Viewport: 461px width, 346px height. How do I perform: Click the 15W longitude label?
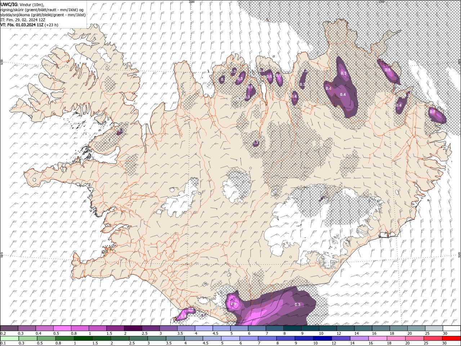381,2
